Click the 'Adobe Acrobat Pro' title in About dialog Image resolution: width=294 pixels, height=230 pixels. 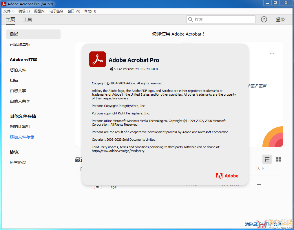click(x=134, y=60)
